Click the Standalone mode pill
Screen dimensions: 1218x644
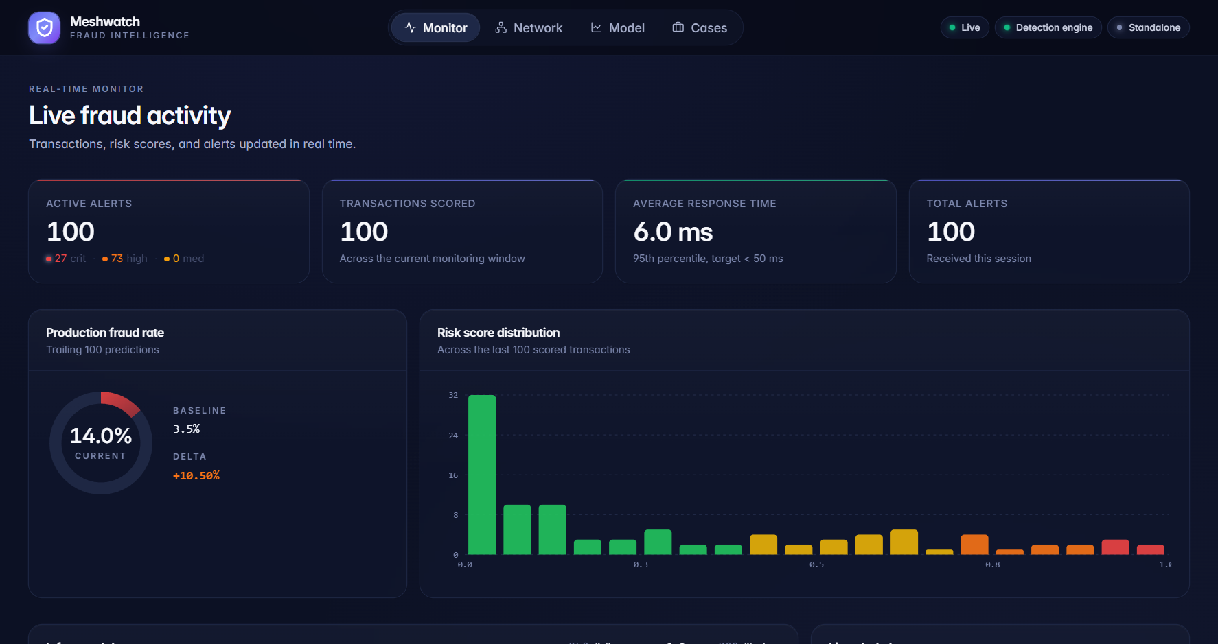(x=1149, y=27)
